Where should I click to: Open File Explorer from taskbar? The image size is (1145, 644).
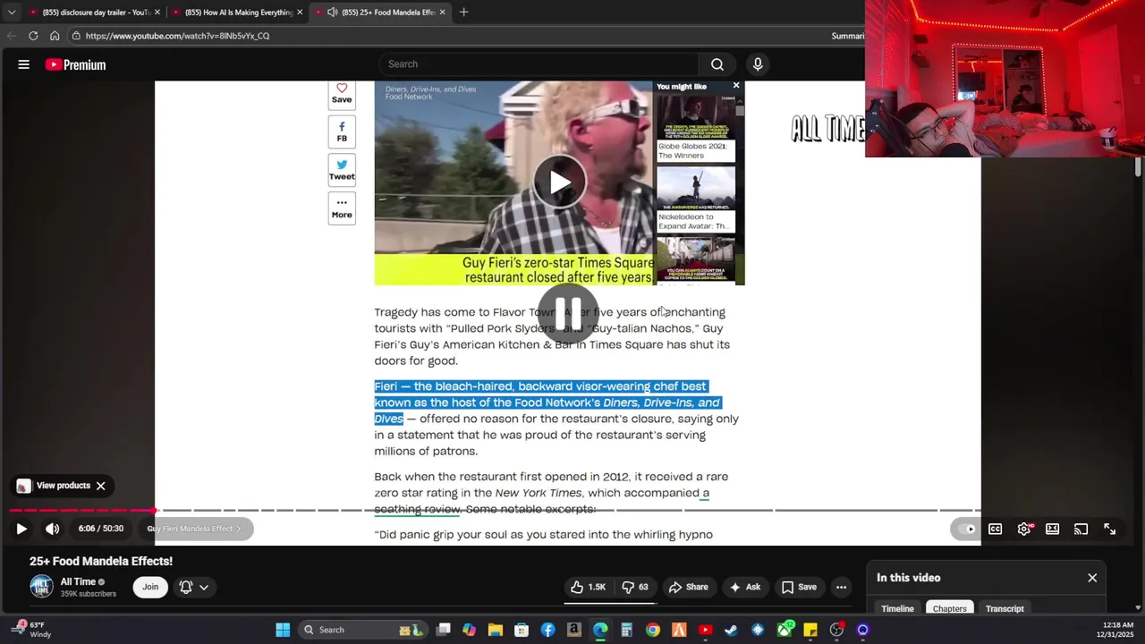coord(496,630)
